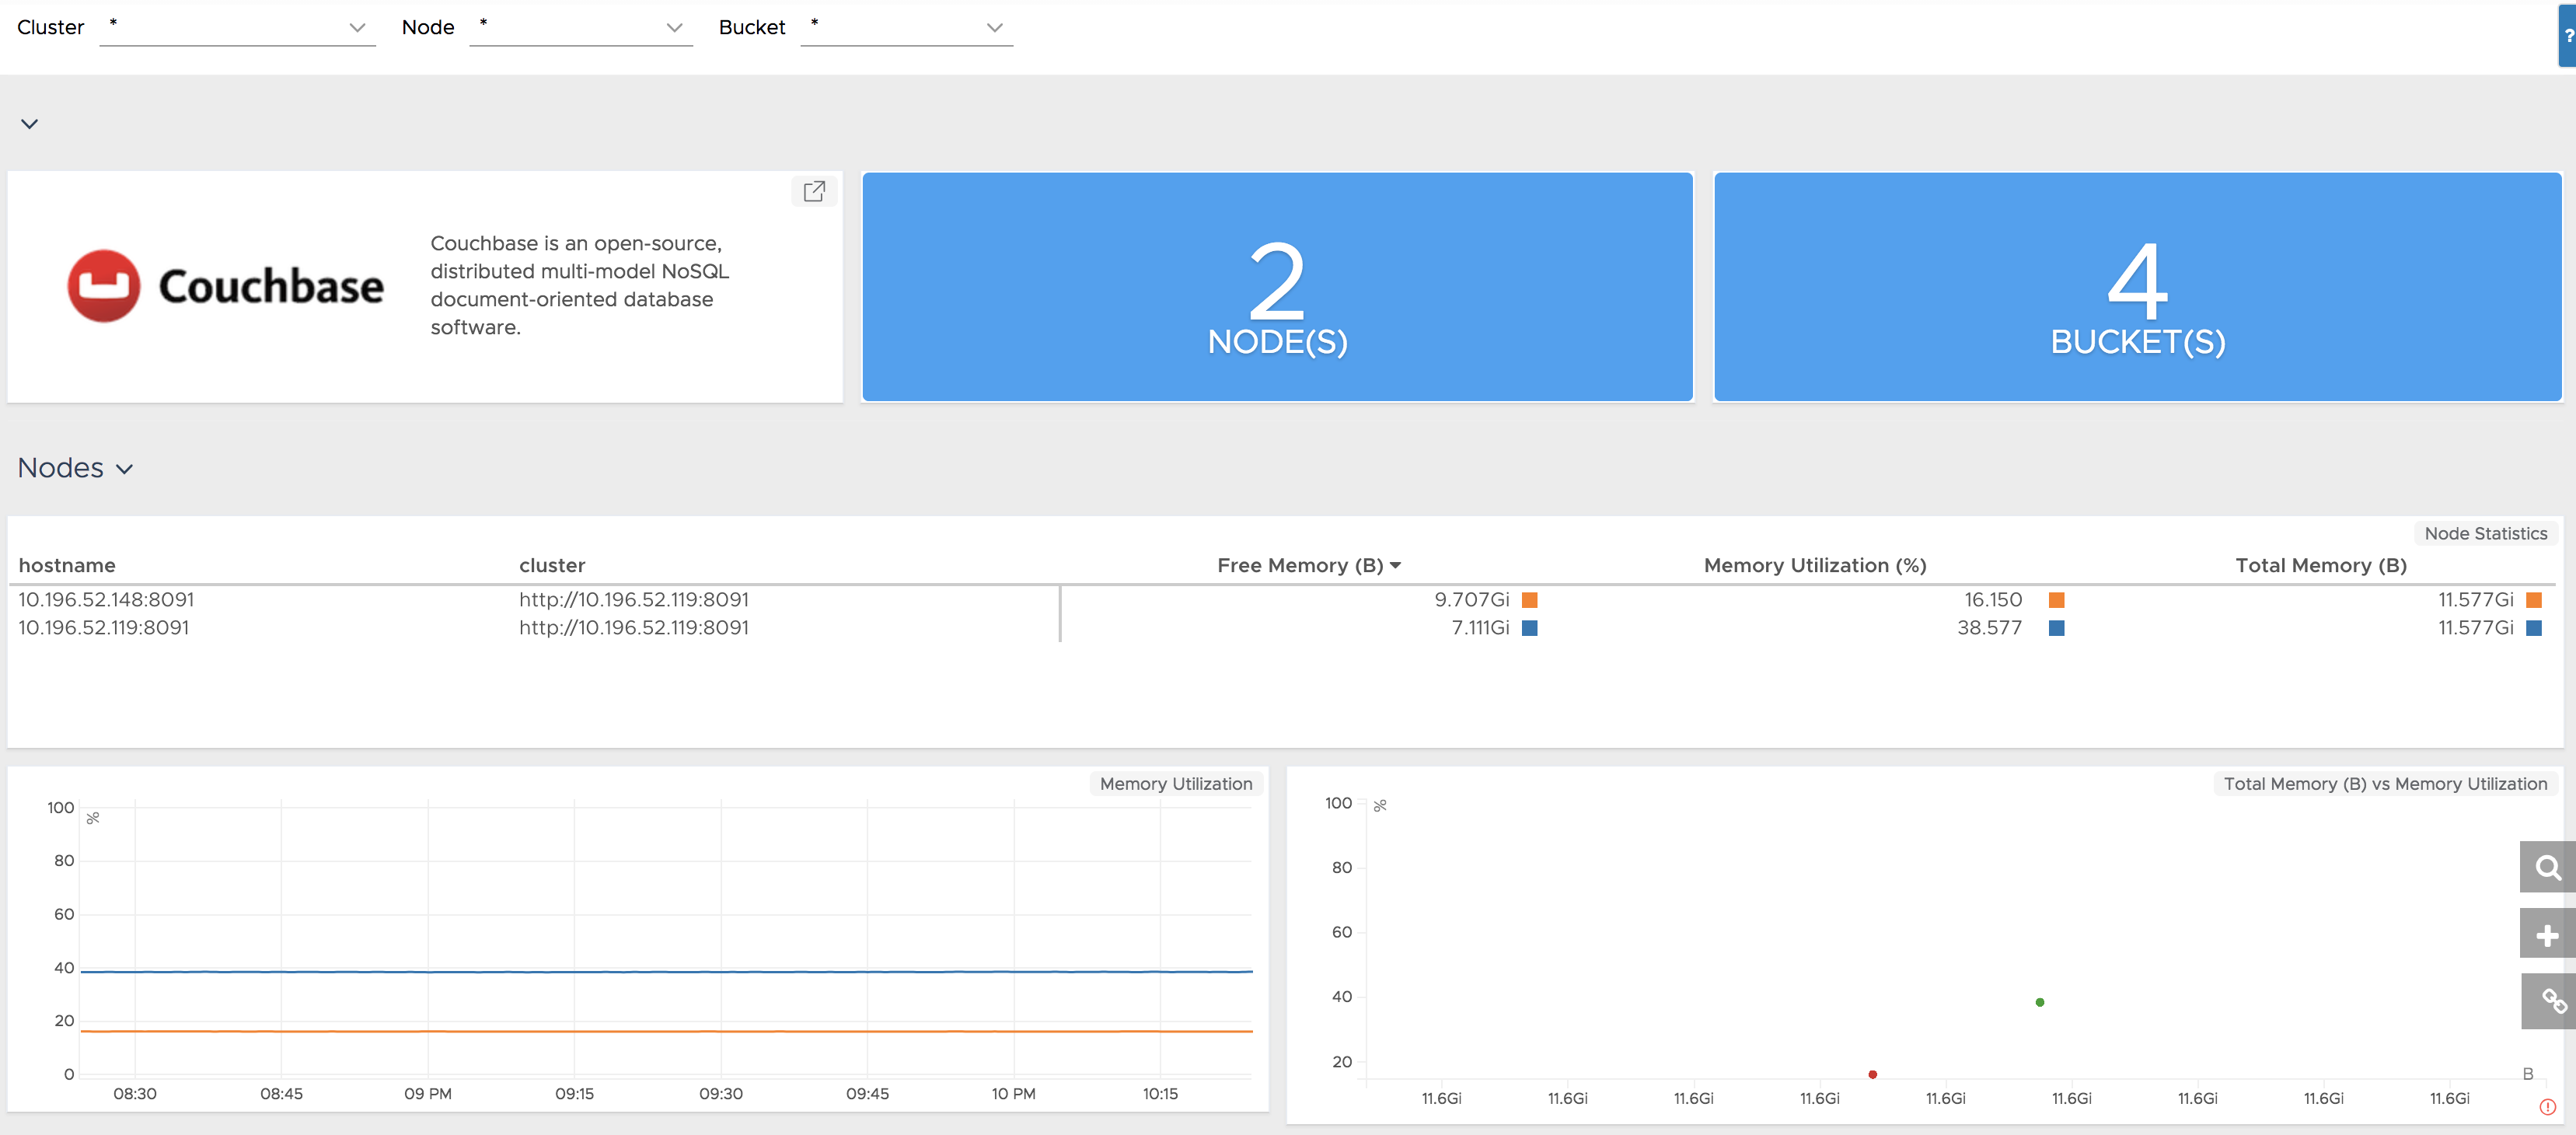Click the 7.111Gi free memory value
This screenshot has height=1135, width=2576.
coord(1480,627)
